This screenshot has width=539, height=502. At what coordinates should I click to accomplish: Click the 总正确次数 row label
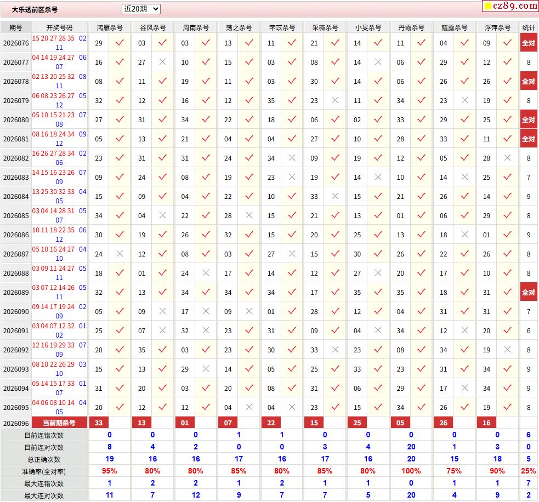click(44, 459)
